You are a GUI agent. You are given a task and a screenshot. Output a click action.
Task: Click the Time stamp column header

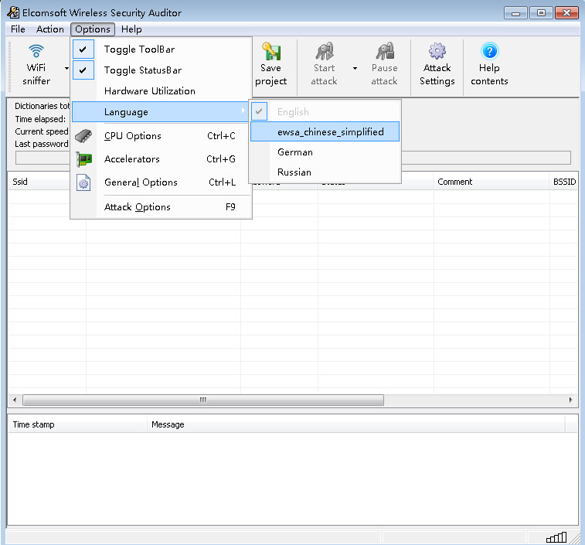tap(77, 424)
